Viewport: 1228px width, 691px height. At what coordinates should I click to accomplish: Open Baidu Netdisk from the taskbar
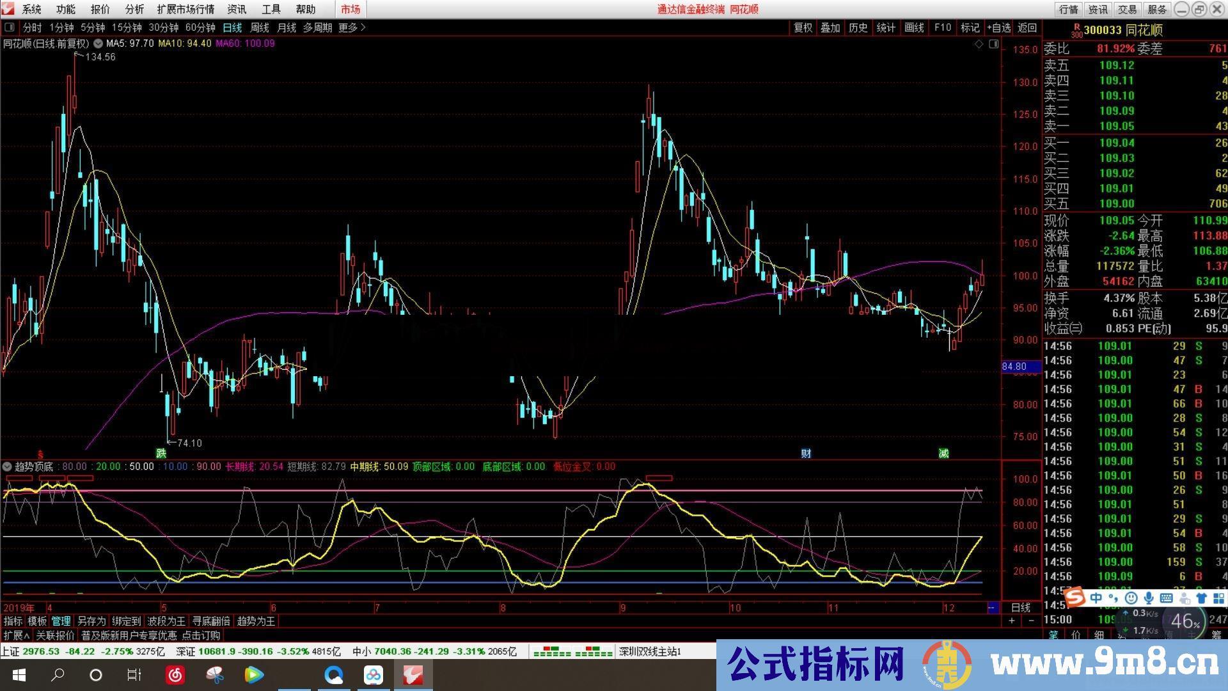point(374,675)
